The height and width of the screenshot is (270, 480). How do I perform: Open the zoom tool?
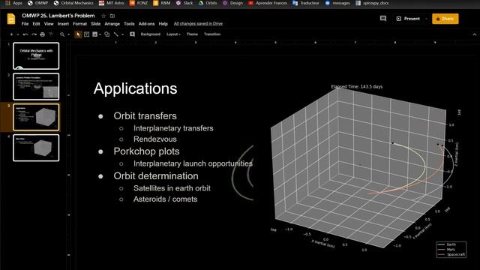62,34
